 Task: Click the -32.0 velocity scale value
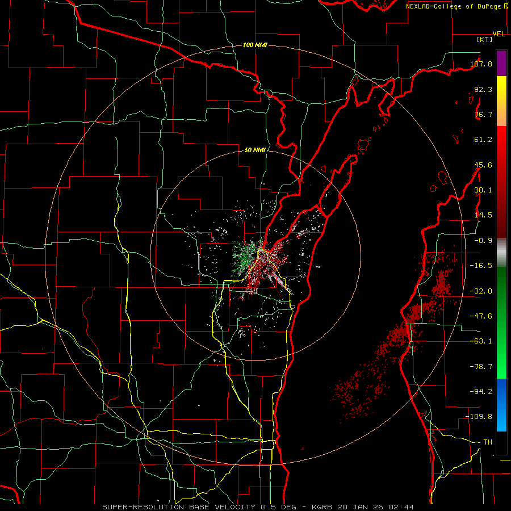tap(481, 291)
